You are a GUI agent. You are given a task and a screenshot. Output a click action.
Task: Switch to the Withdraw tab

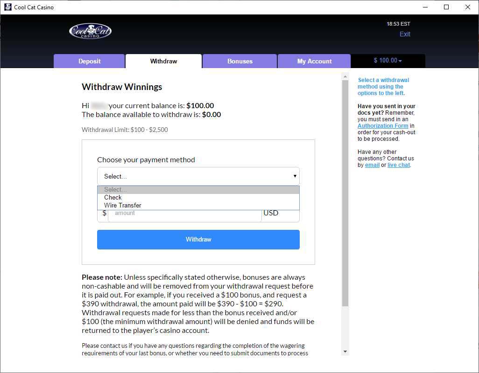coord(163,61)
